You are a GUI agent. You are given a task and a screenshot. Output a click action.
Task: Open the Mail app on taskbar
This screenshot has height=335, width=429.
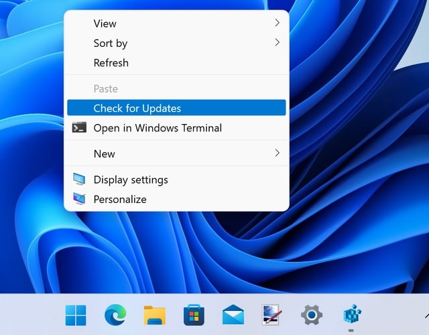233,314
